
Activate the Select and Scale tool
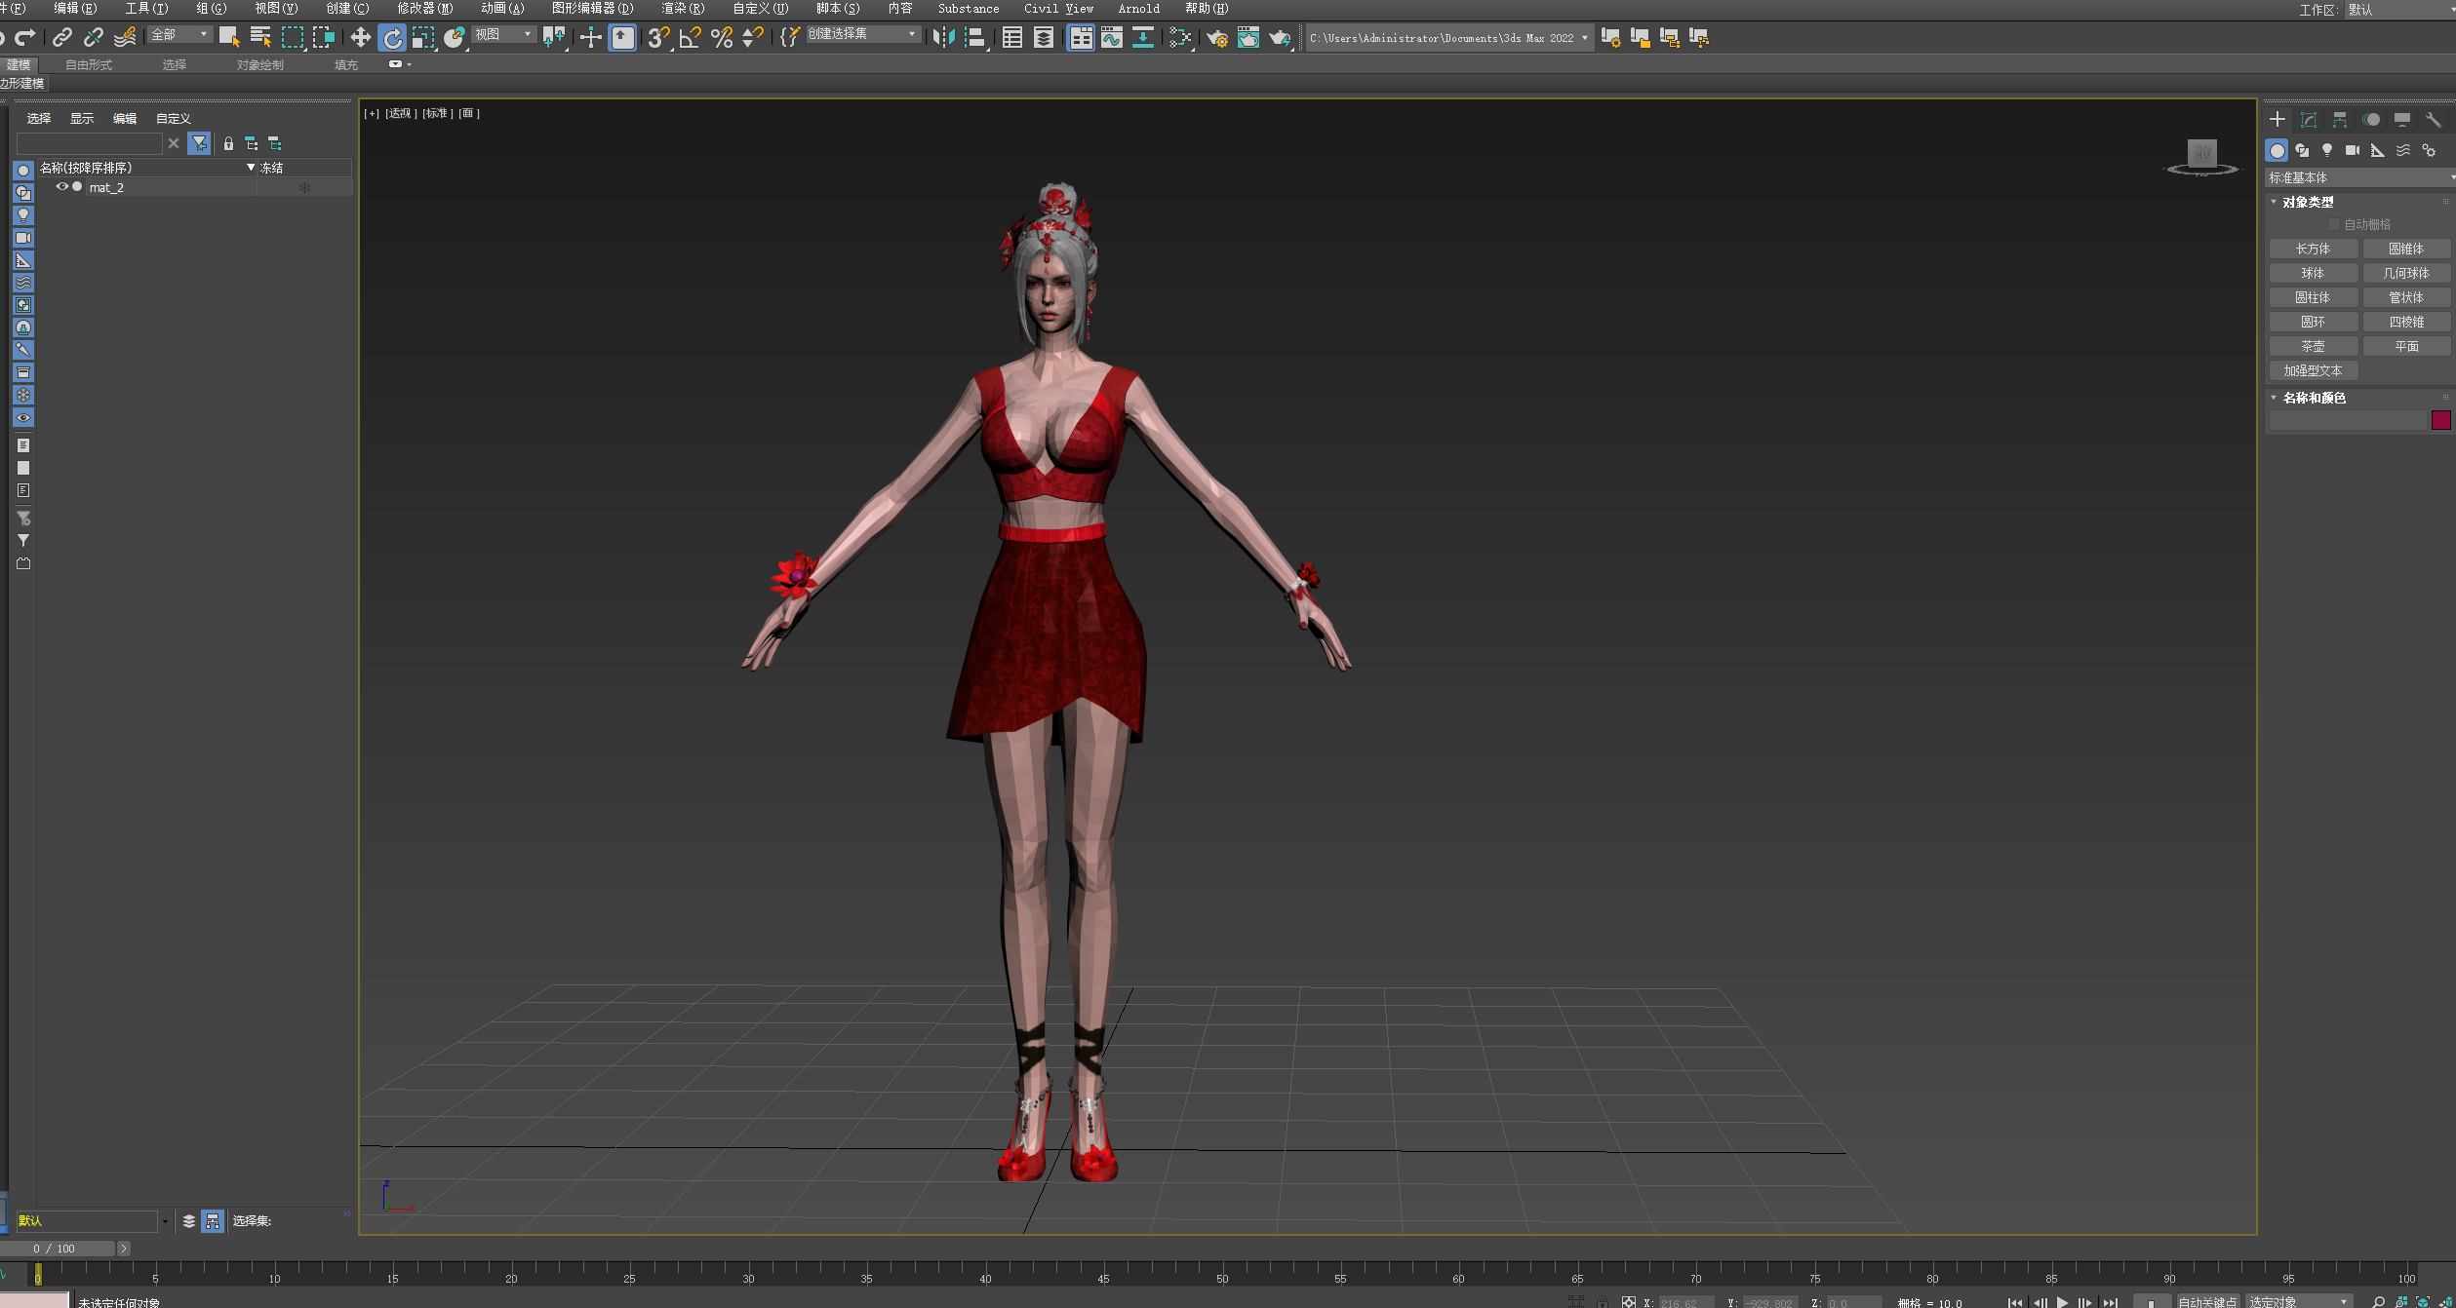(x=423, y=37)
